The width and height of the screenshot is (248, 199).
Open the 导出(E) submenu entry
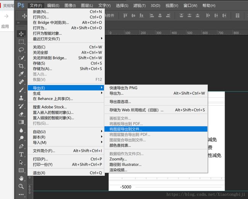click(66, 88)
